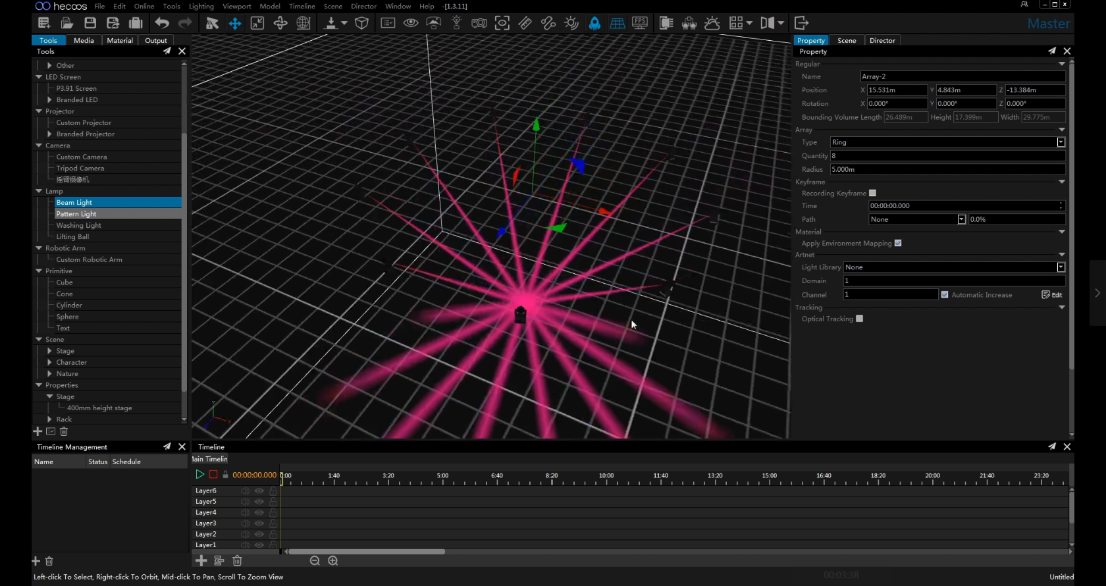Collapse the LED Screen tree group

(39, 77)
